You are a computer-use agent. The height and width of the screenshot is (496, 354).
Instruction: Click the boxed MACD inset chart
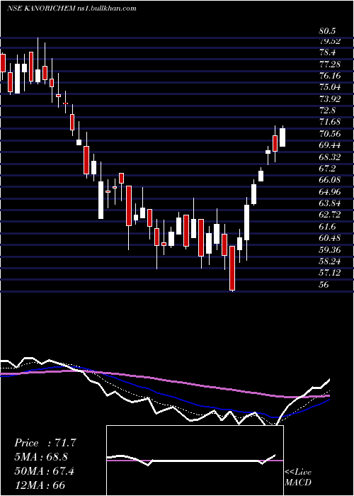pos(195,461)
